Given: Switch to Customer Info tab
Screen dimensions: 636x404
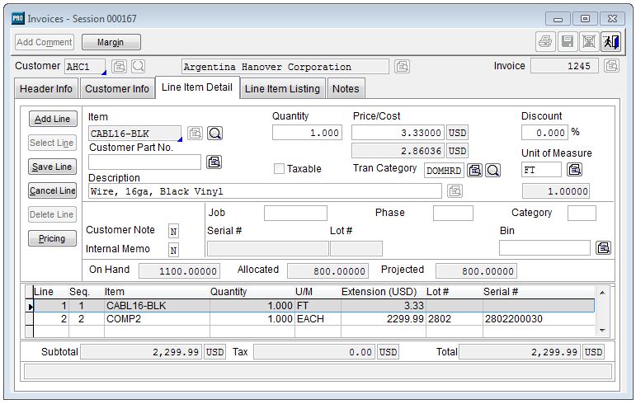Looking at the screenshot, I should [117, 89].
